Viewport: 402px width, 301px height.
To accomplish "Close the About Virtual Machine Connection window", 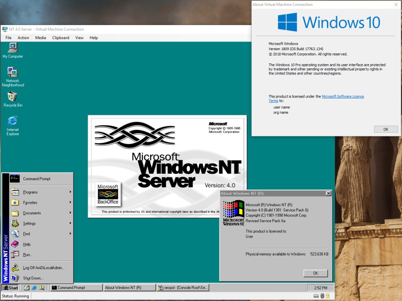I will click(x=396, y=4).
